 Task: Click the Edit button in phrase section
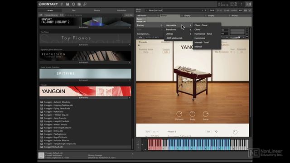208,132
